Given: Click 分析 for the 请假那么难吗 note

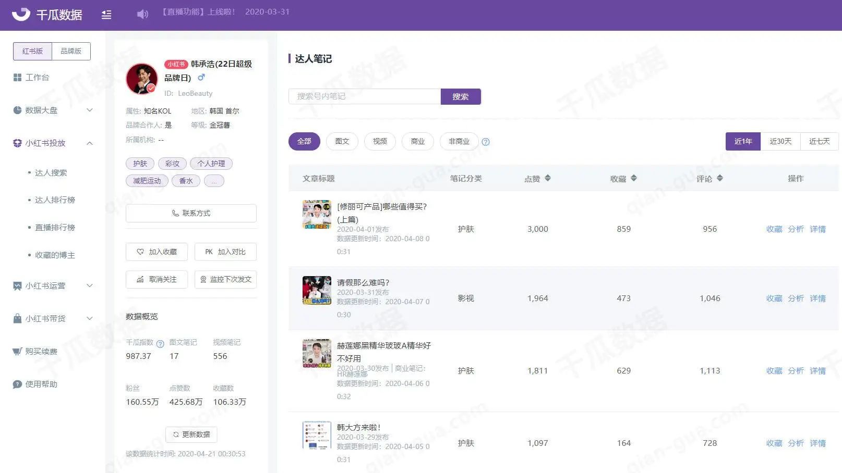Looking at the screenshot, I should point(796,298).
